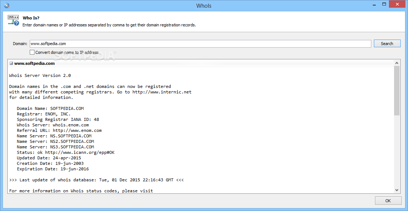This screenshot has width=408, height=211.
Task: Click the results scrollbar up arrow
Action: click(x=397, y=63)
